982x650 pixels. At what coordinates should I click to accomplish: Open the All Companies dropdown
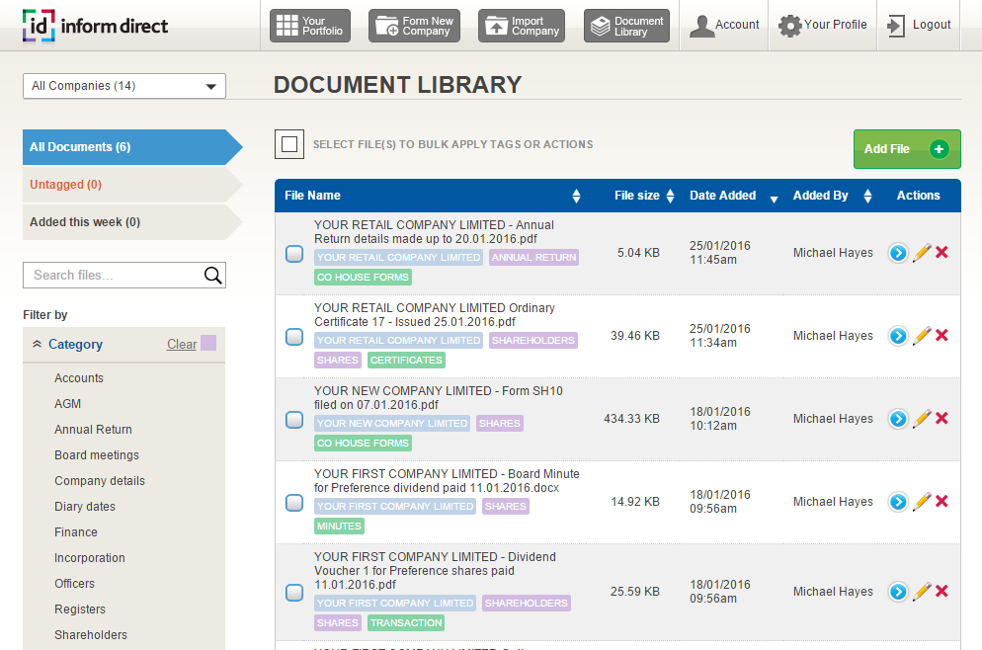(124, 86)
